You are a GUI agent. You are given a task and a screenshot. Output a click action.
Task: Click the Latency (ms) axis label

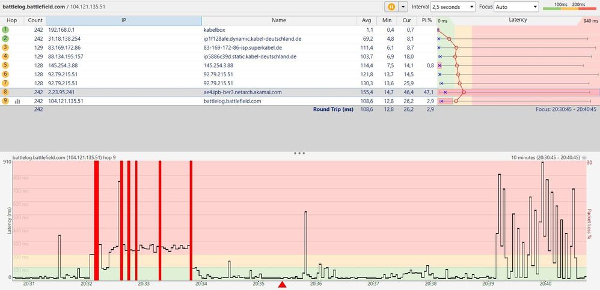tap(9, 221)
